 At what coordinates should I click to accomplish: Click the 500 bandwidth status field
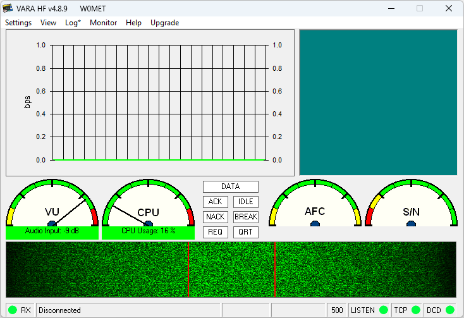337,310
